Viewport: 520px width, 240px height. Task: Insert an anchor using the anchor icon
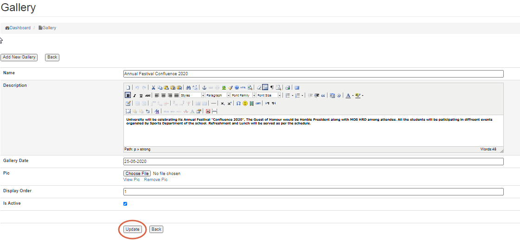coord(204,87)
